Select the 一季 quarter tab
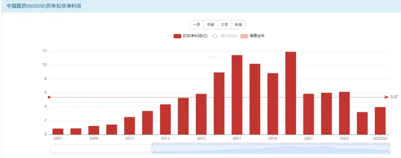Viewport: 401px width, 158px height. point(196,25)
